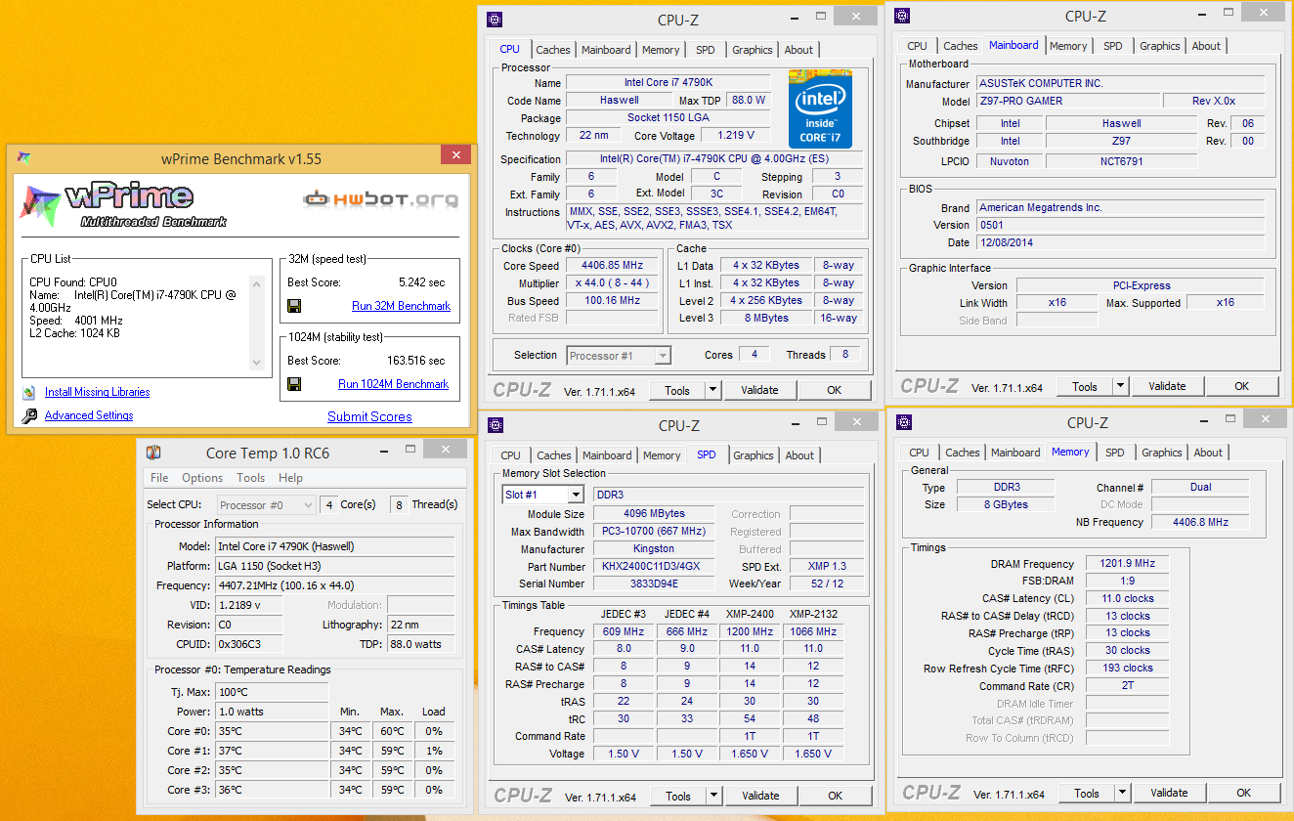Open Install Missing Libraries link
Viewport: 1294px width, 821px height.
tap(97, 392)
